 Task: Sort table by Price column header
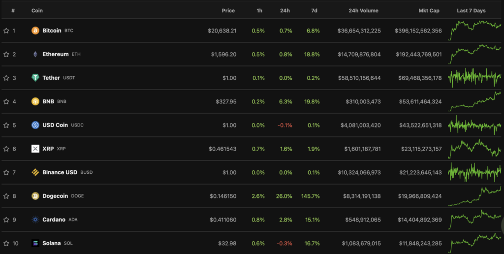pos(228,10)
